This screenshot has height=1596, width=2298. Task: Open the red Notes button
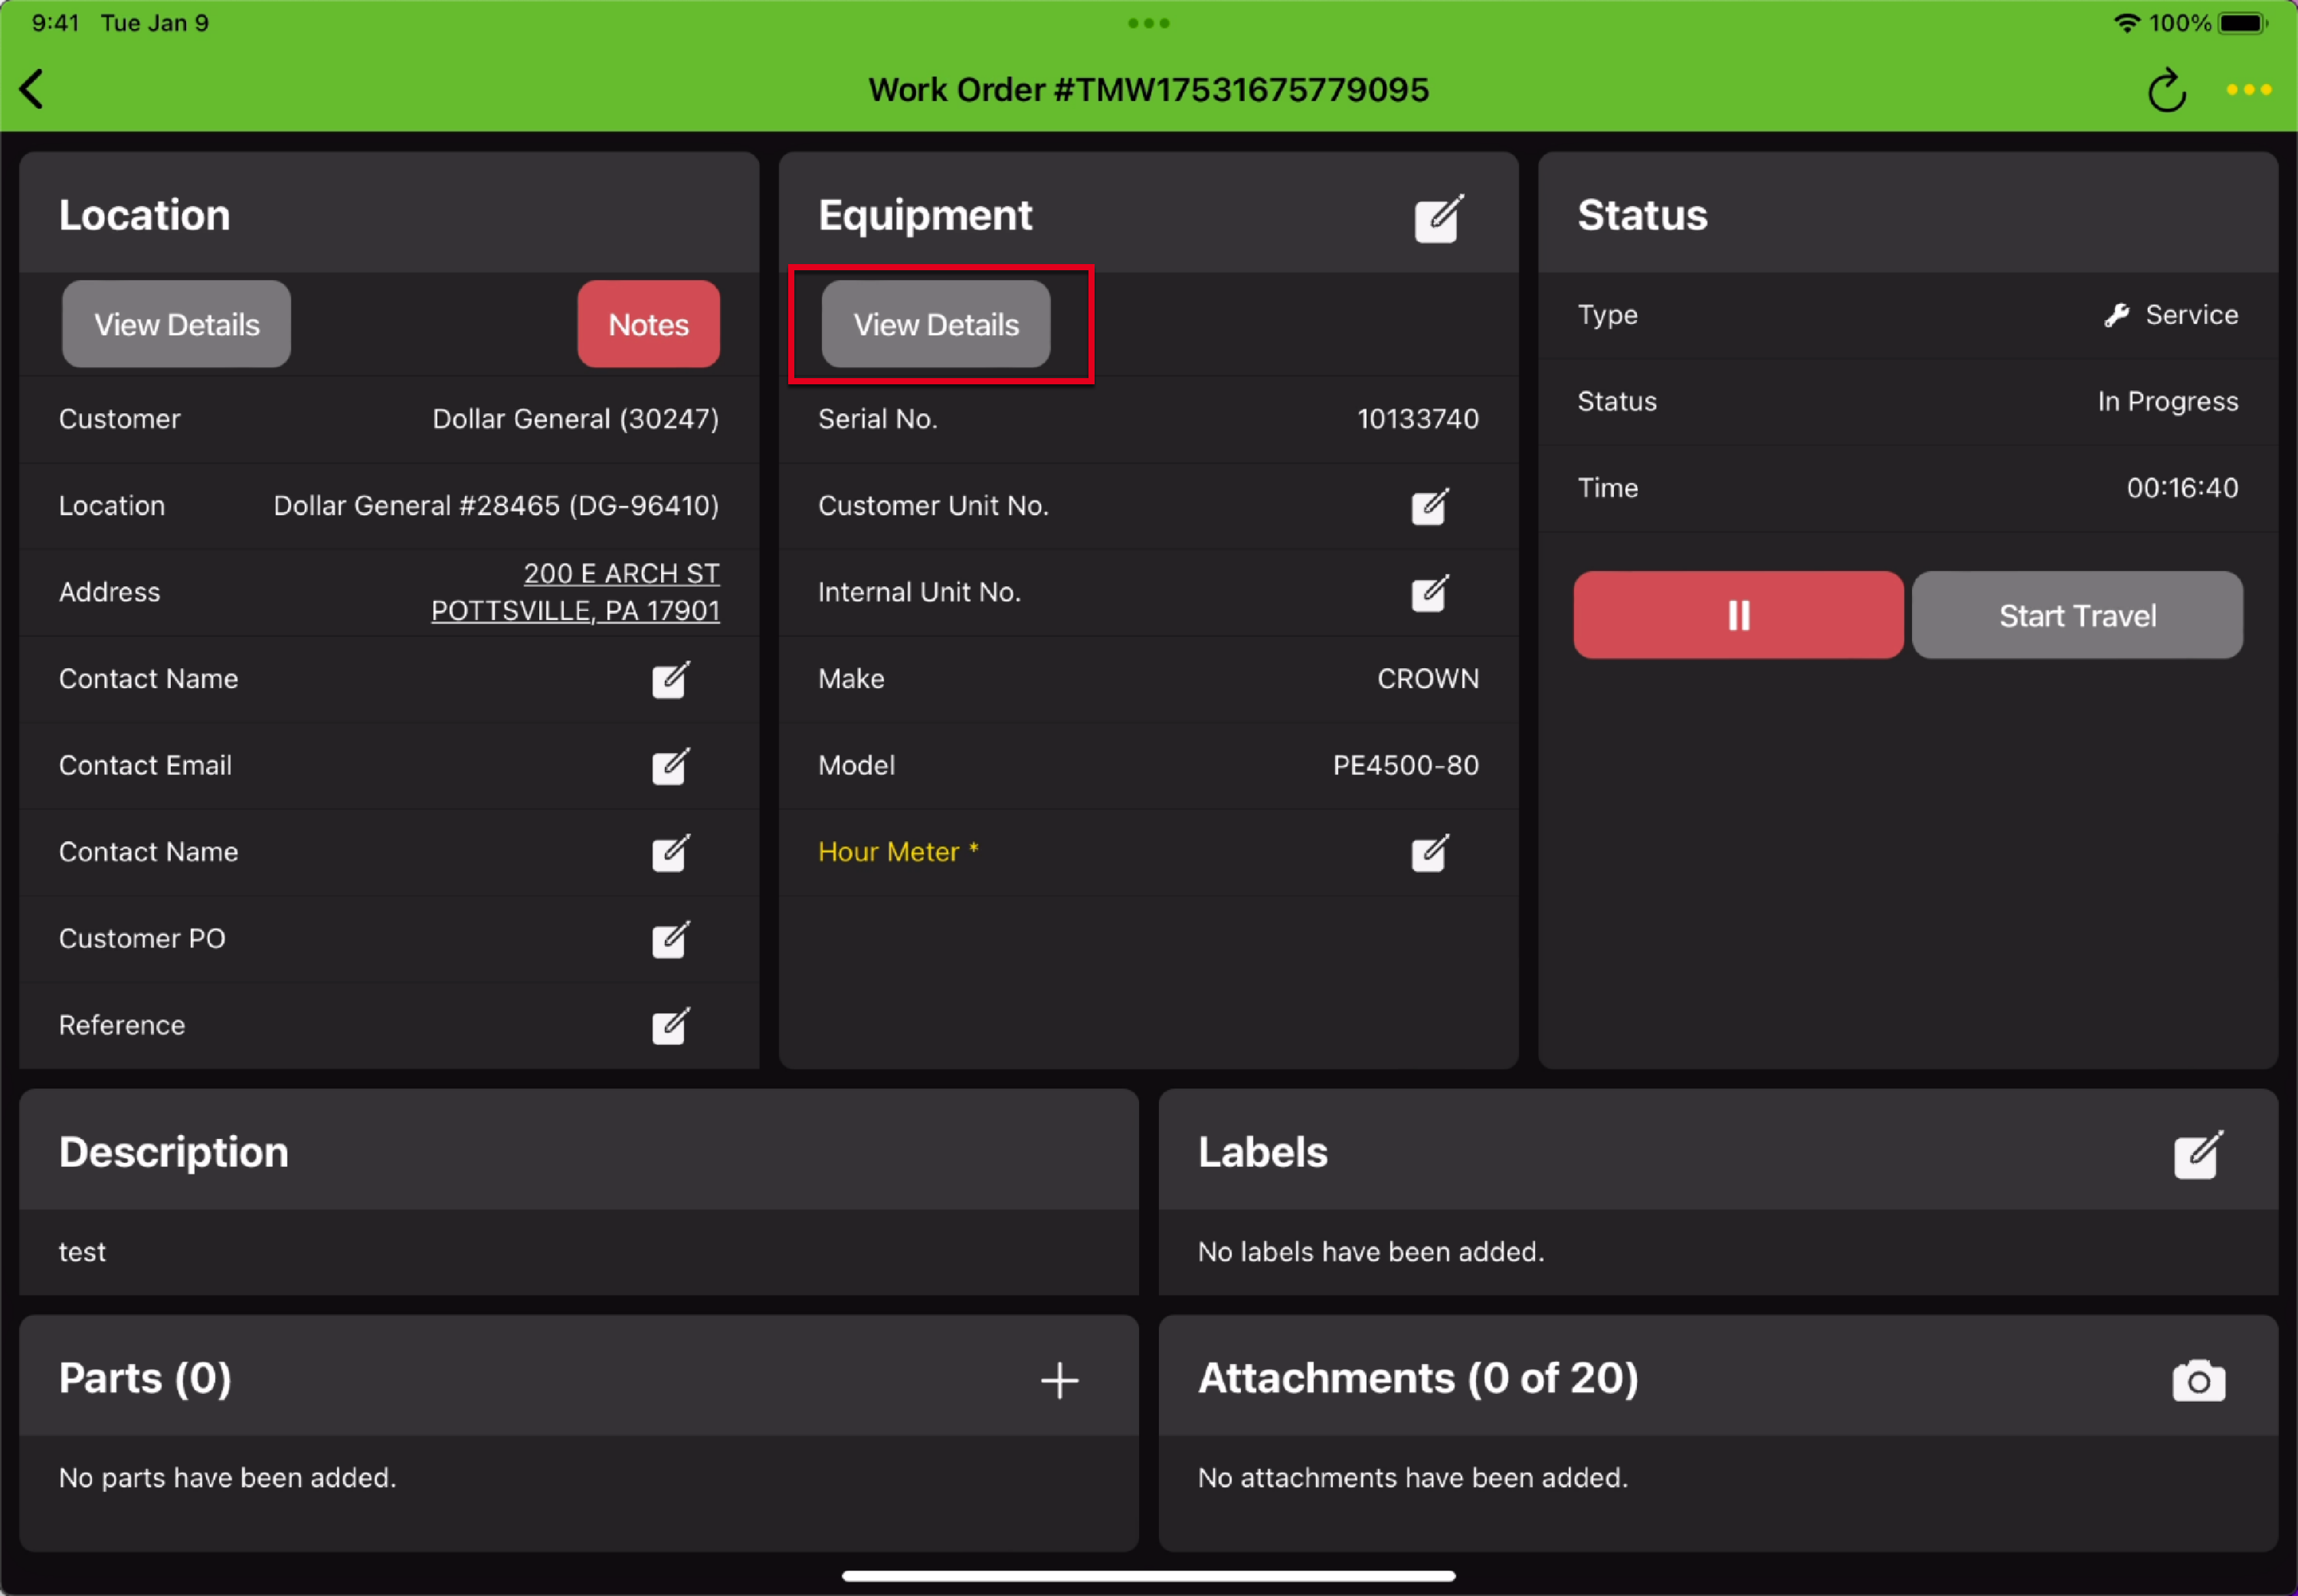click(647, 324)
